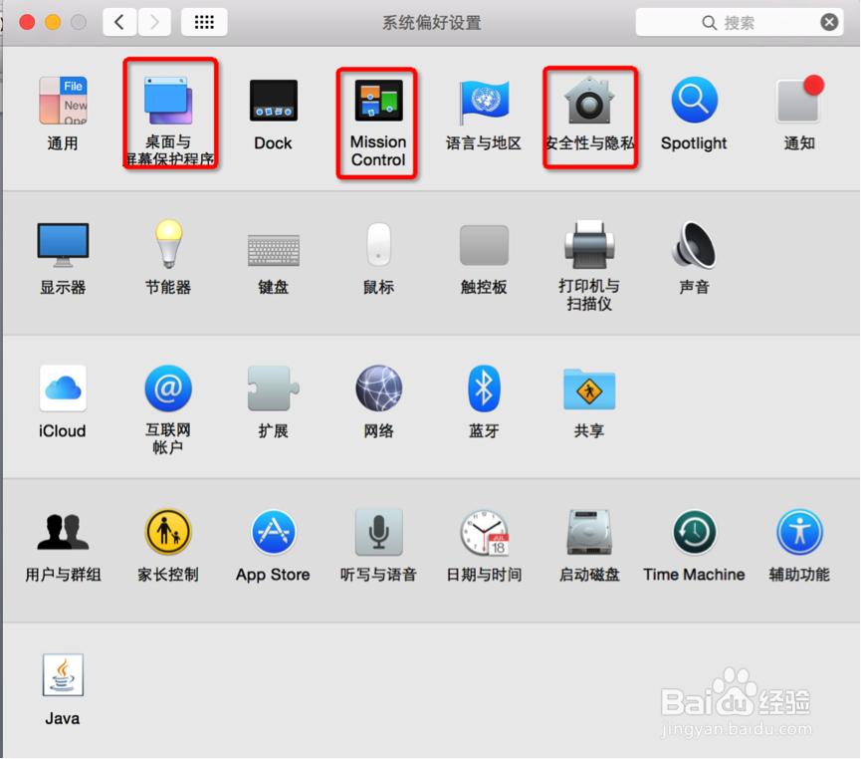The image size is (861, 759).
Task: Close window with red traffic light button
Action: click(27, 22)
